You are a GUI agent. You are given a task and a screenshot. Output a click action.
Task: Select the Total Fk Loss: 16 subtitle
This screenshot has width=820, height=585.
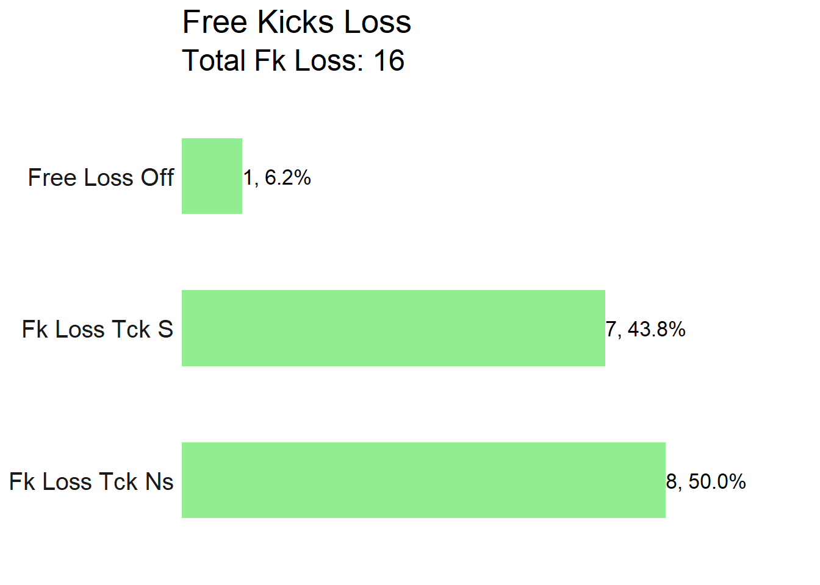[x=293, y=61]
